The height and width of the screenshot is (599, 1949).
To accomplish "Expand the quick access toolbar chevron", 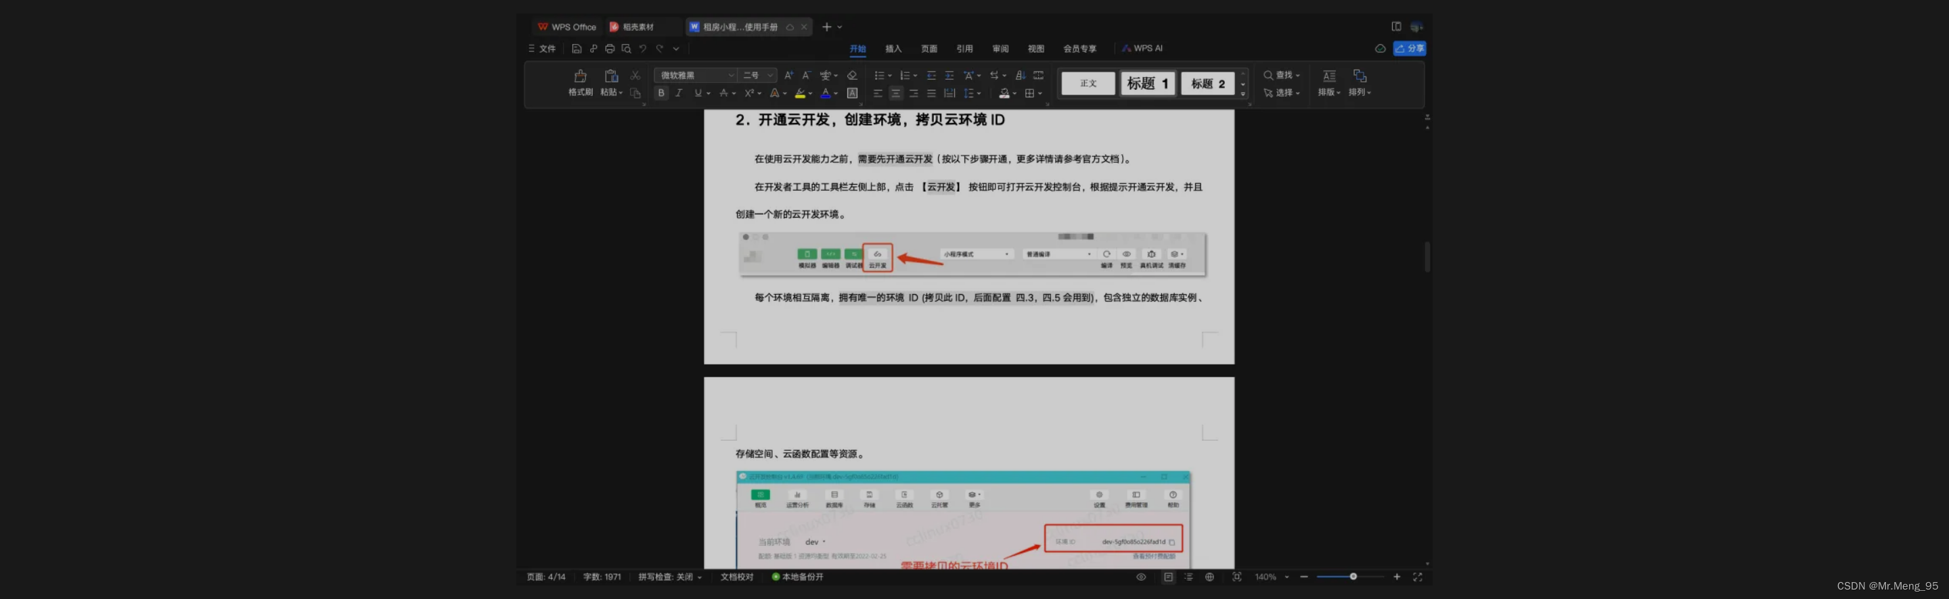I will (x=677, y=49).
